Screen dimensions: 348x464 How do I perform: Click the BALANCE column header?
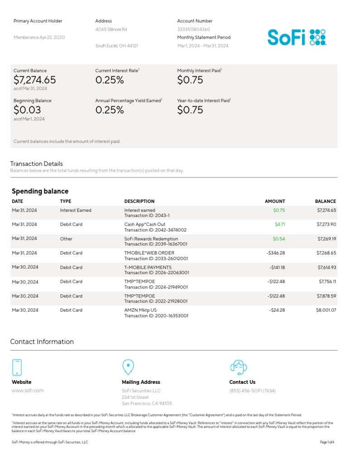click(325, 201)
